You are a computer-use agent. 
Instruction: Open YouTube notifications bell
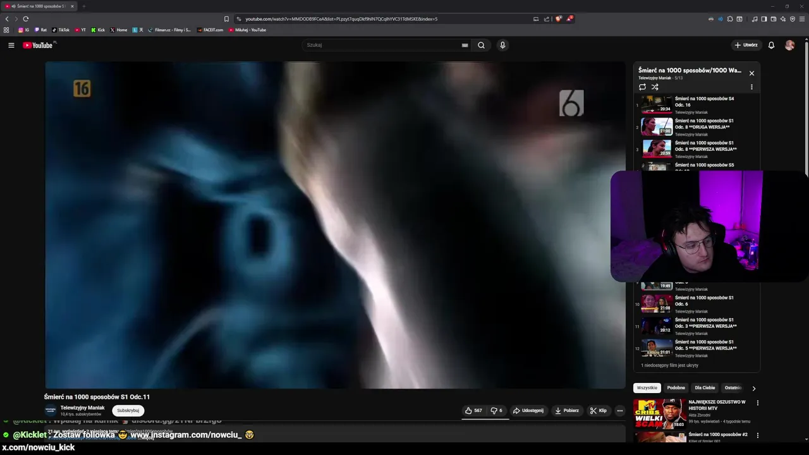coord(771,45)
